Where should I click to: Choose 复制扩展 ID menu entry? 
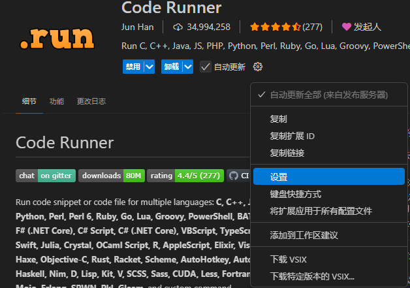tap(292, 136)
